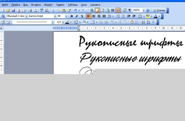The image size is (185, 121).
Task: Toggle center alignment
Action: [x=94, y=16]
